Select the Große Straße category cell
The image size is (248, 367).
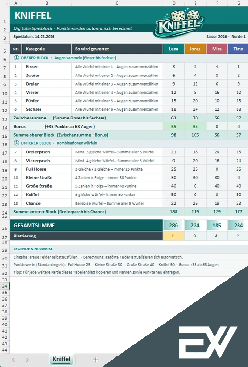(47, 186)
